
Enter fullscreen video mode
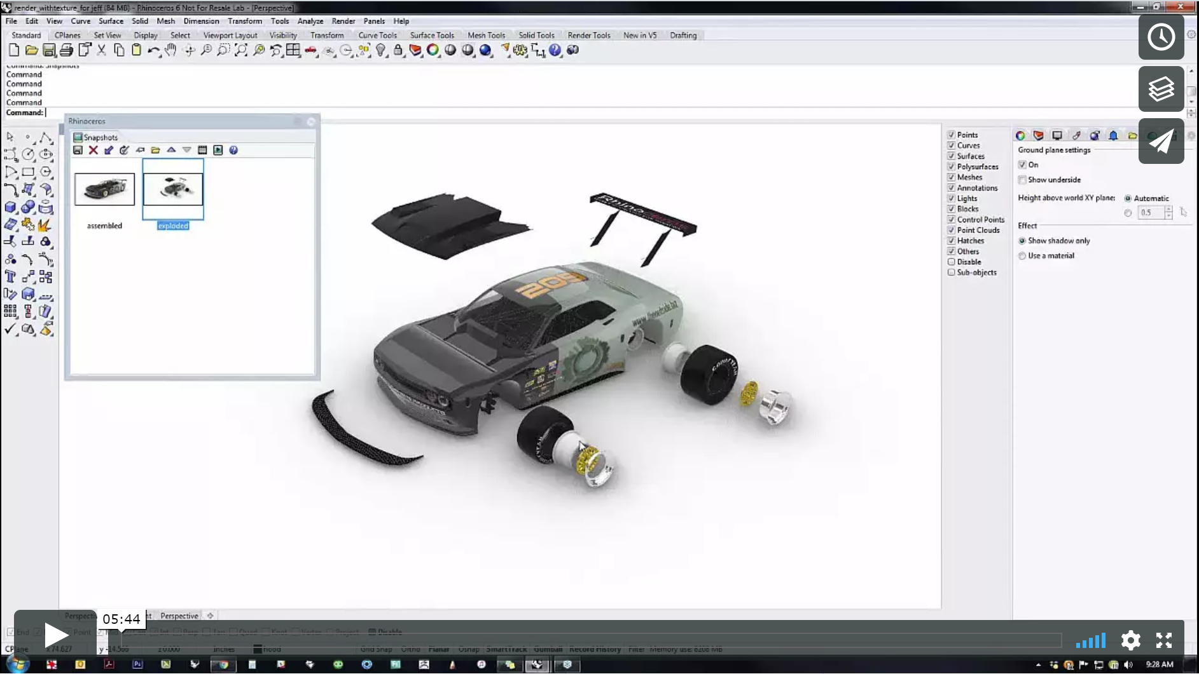tap(1164, 640)
